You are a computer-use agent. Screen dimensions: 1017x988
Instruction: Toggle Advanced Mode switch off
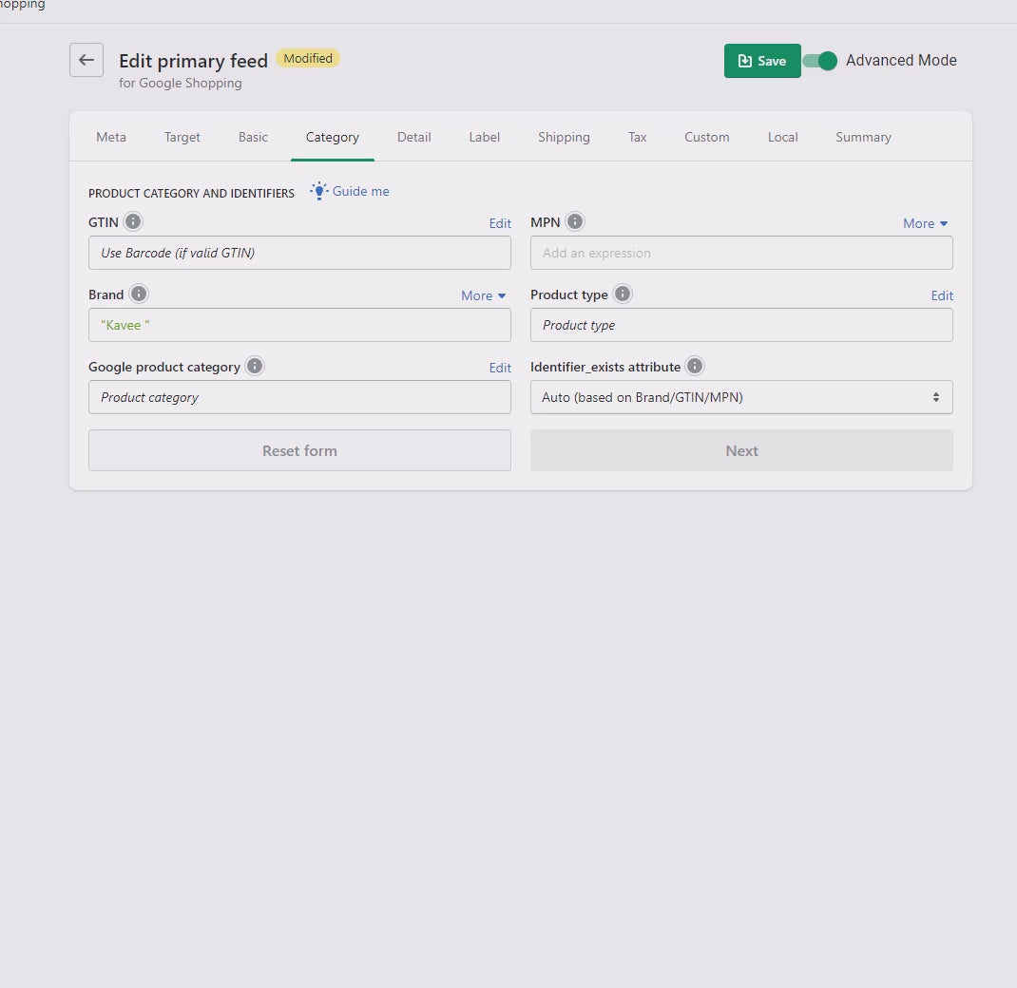(819, 61)
